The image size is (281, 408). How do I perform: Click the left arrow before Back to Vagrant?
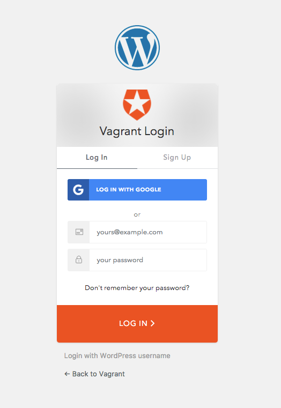point(67,374)
